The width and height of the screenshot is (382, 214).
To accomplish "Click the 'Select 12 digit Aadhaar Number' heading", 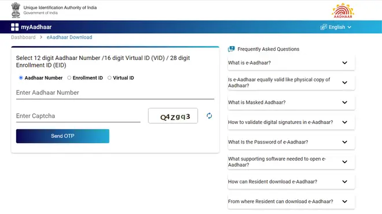I will (x=103, y=62).
